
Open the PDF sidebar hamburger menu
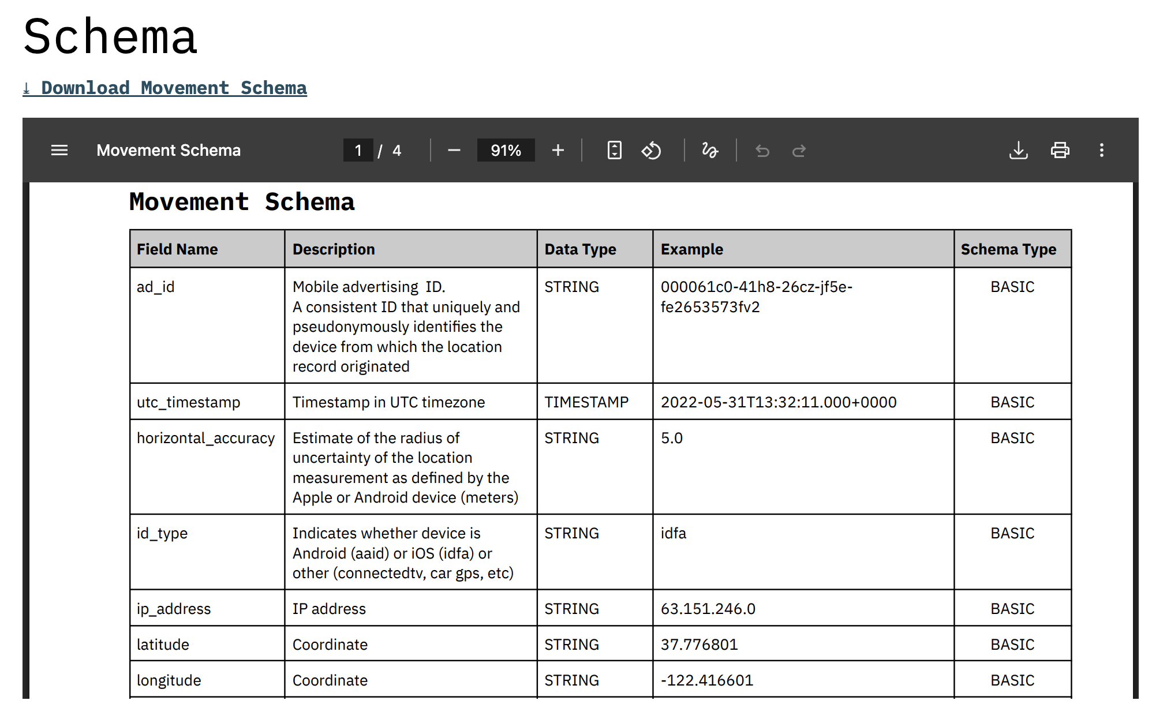59,151
